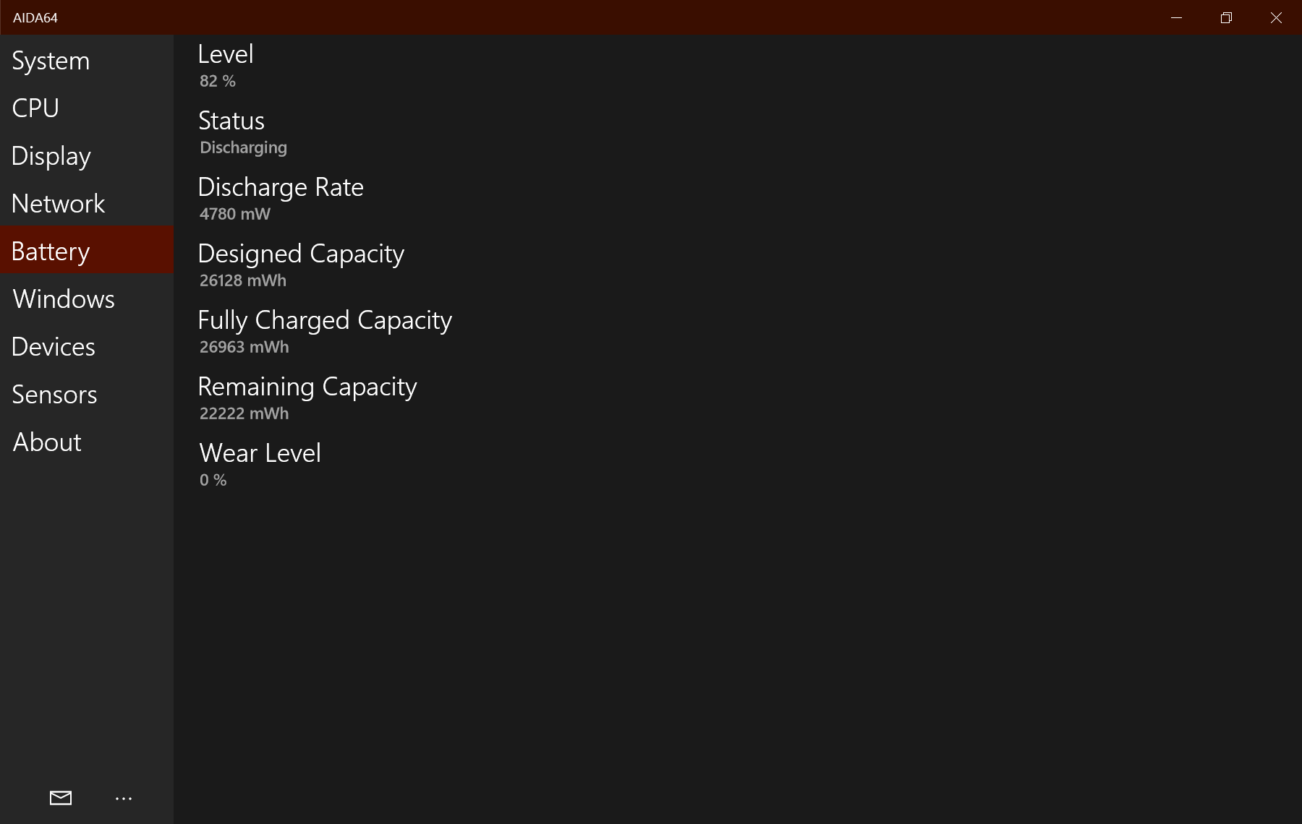The image size is (1302, 824).
Task: Click the mail envelope icon
Action: pyautogui.click(x=61, y=798)
